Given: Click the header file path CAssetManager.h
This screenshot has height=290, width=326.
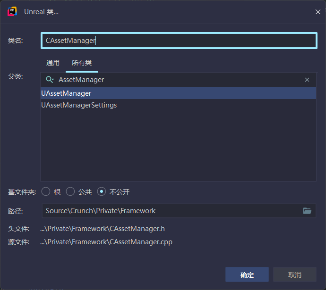Looking at the screenshot, I should 103,229.
